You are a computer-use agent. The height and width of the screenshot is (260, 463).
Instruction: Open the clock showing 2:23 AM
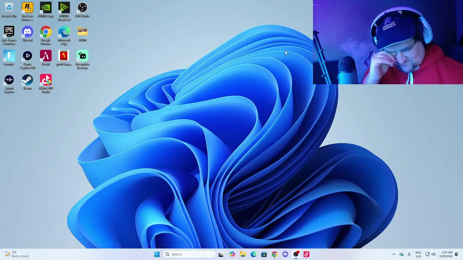(x=446, y=254)
